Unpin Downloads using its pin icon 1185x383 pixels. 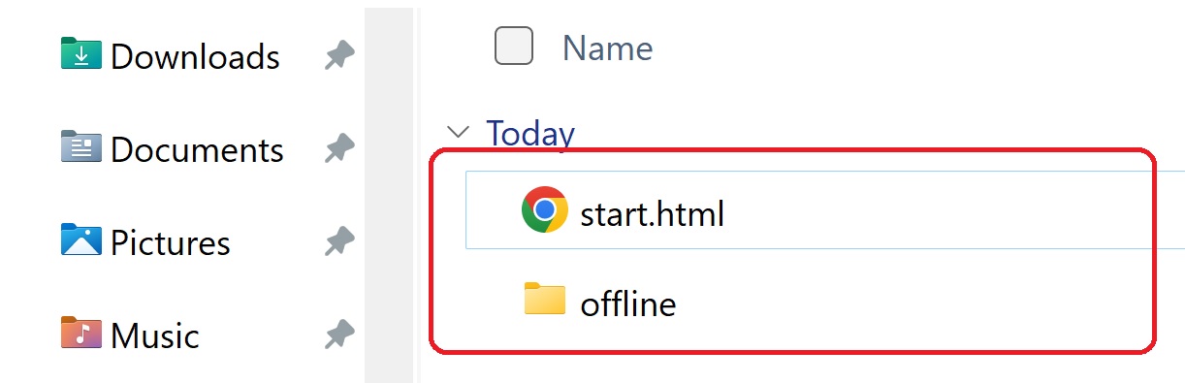pyautogui.click(x=338, y=56)
